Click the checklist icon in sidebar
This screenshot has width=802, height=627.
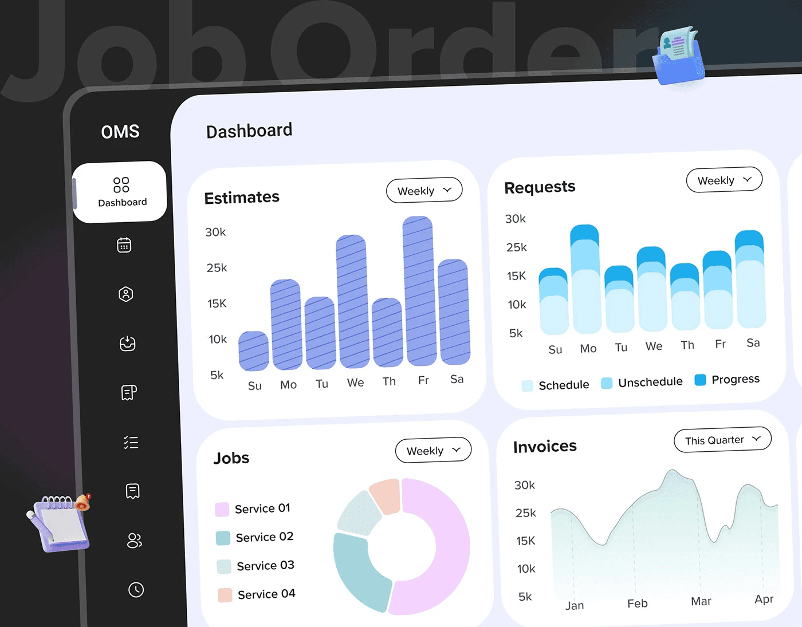tap(131, 442)
